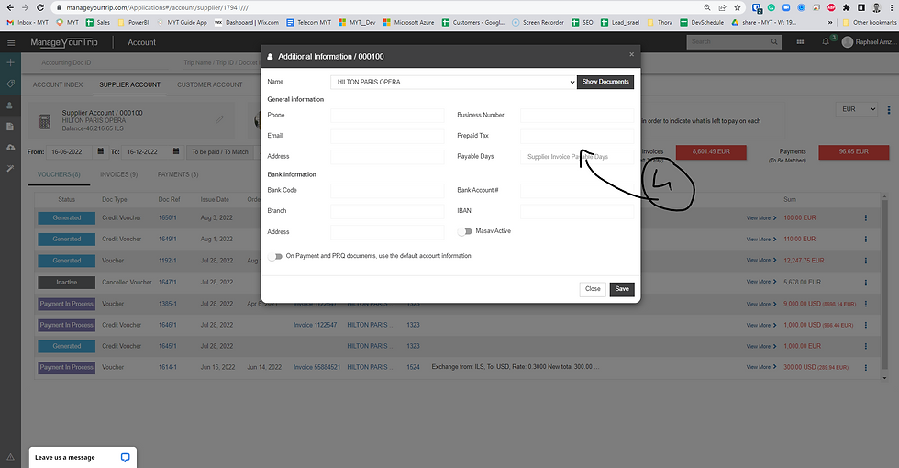Click the Payable Days input field
This screenshot has height=468, width=899.
tap(577, 157)
